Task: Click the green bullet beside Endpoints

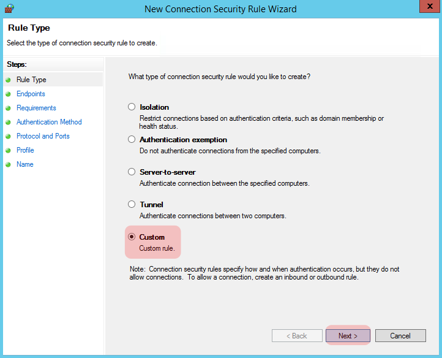Action: pos(8,94)
